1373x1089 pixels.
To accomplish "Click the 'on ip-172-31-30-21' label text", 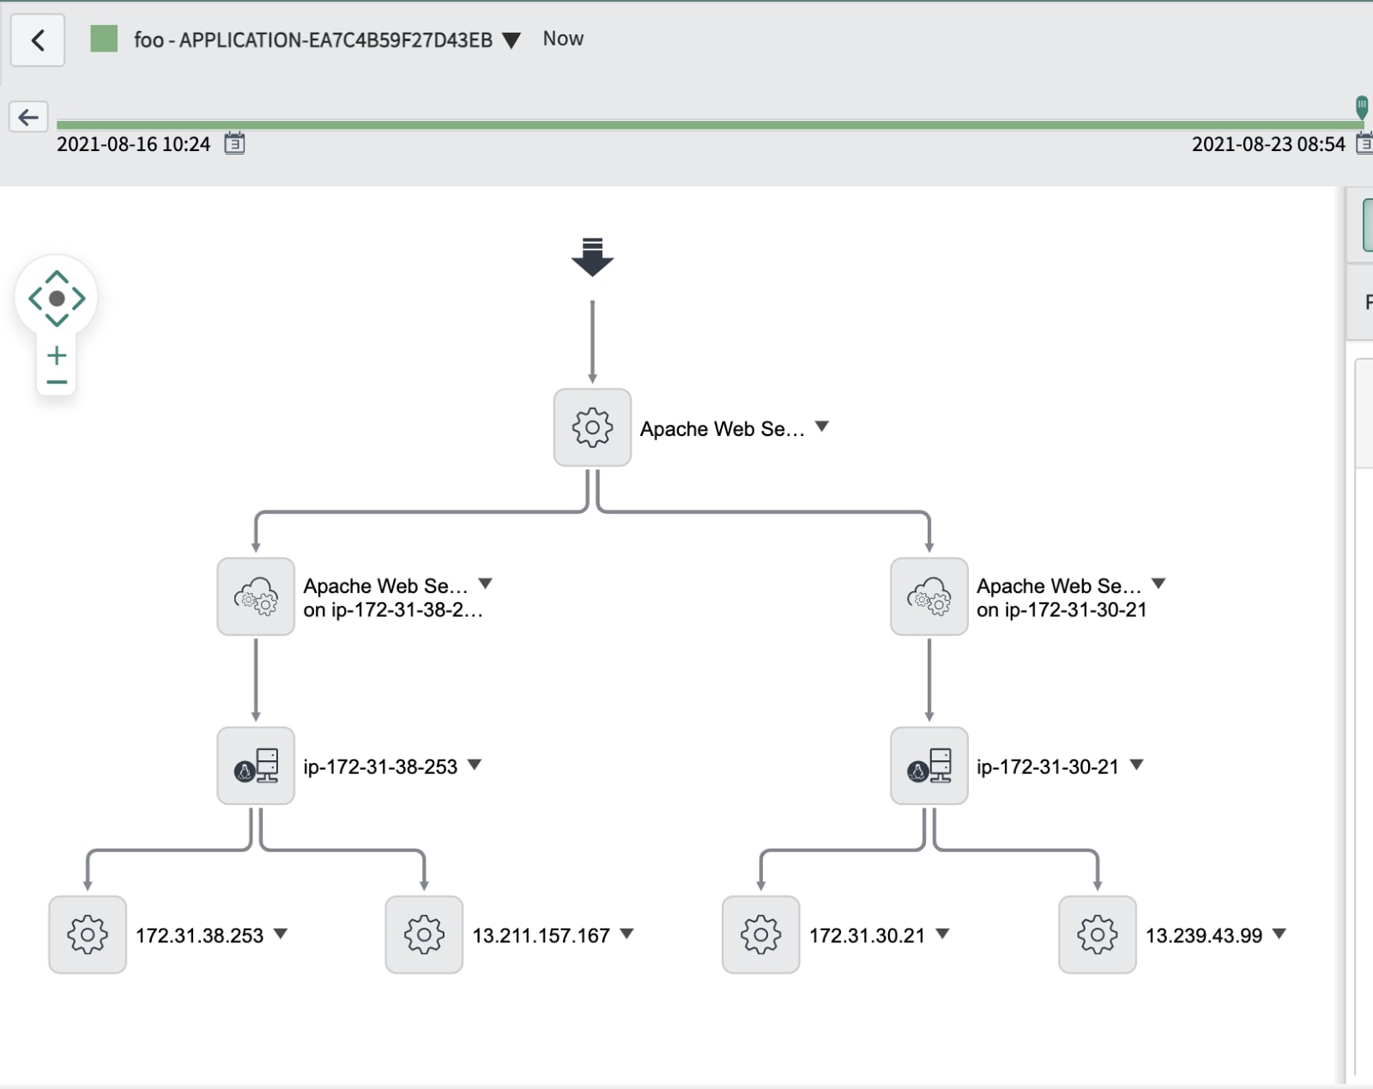I will coord(1062,610).
